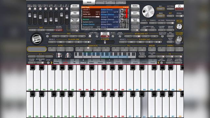The width and height of the screenshot is (210, 118).
Task: Open the Player Two SELECT button
Action: (123, 42)
